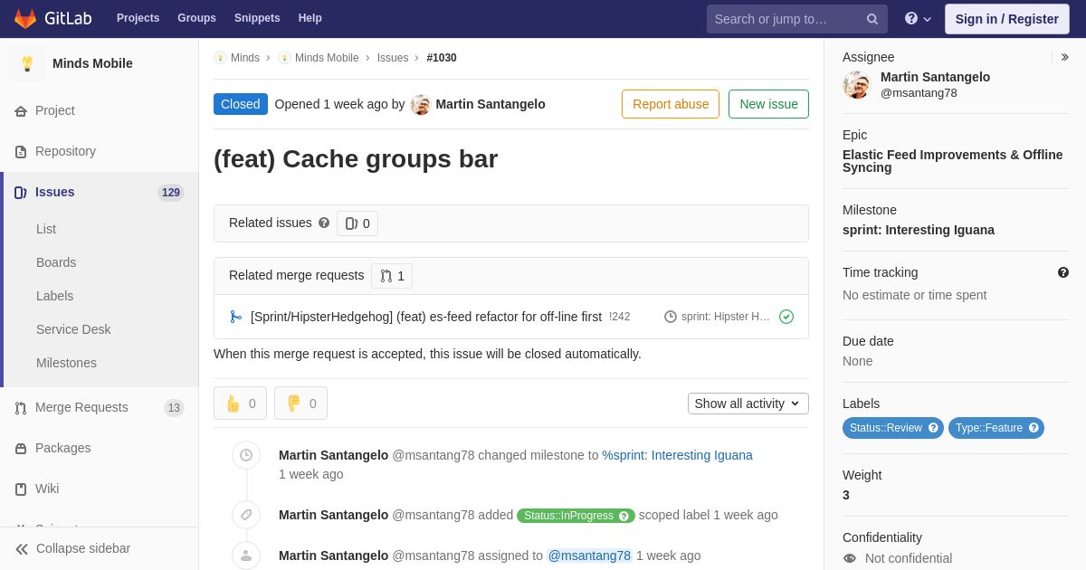Click Elastic Feed Improvements epic link
Screen dimensions: 1086x570
coord(953,161)
